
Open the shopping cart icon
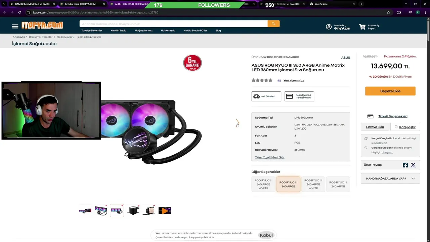click(362, 27)
